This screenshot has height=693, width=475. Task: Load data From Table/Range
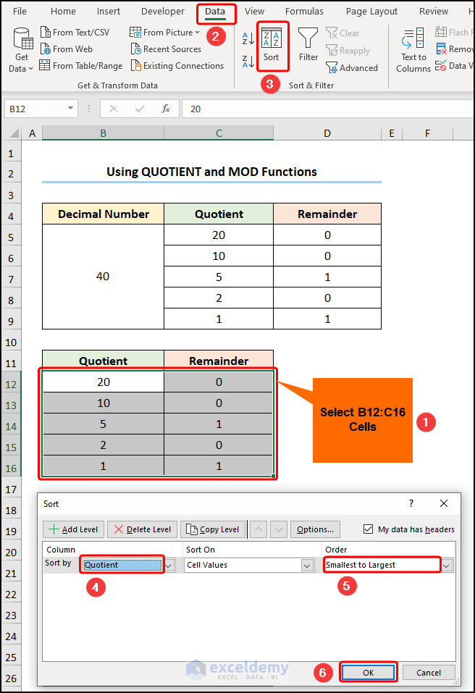[81, 66]
